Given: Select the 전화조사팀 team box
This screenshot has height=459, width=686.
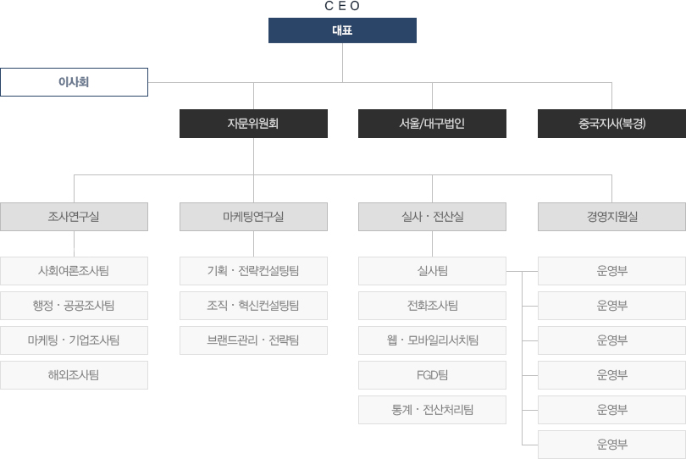Looking at the screenshot, I should (x=432, y=306).
